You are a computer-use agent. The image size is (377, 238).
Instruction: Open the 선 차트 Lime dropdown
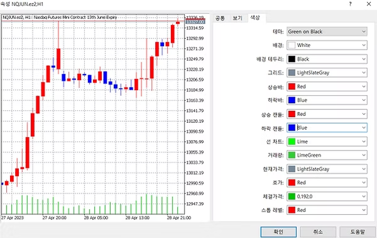pos(327,142)
